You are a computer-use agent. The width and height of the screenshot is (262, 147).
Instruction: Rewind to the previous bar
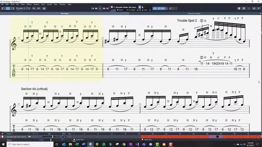point(96,8)
